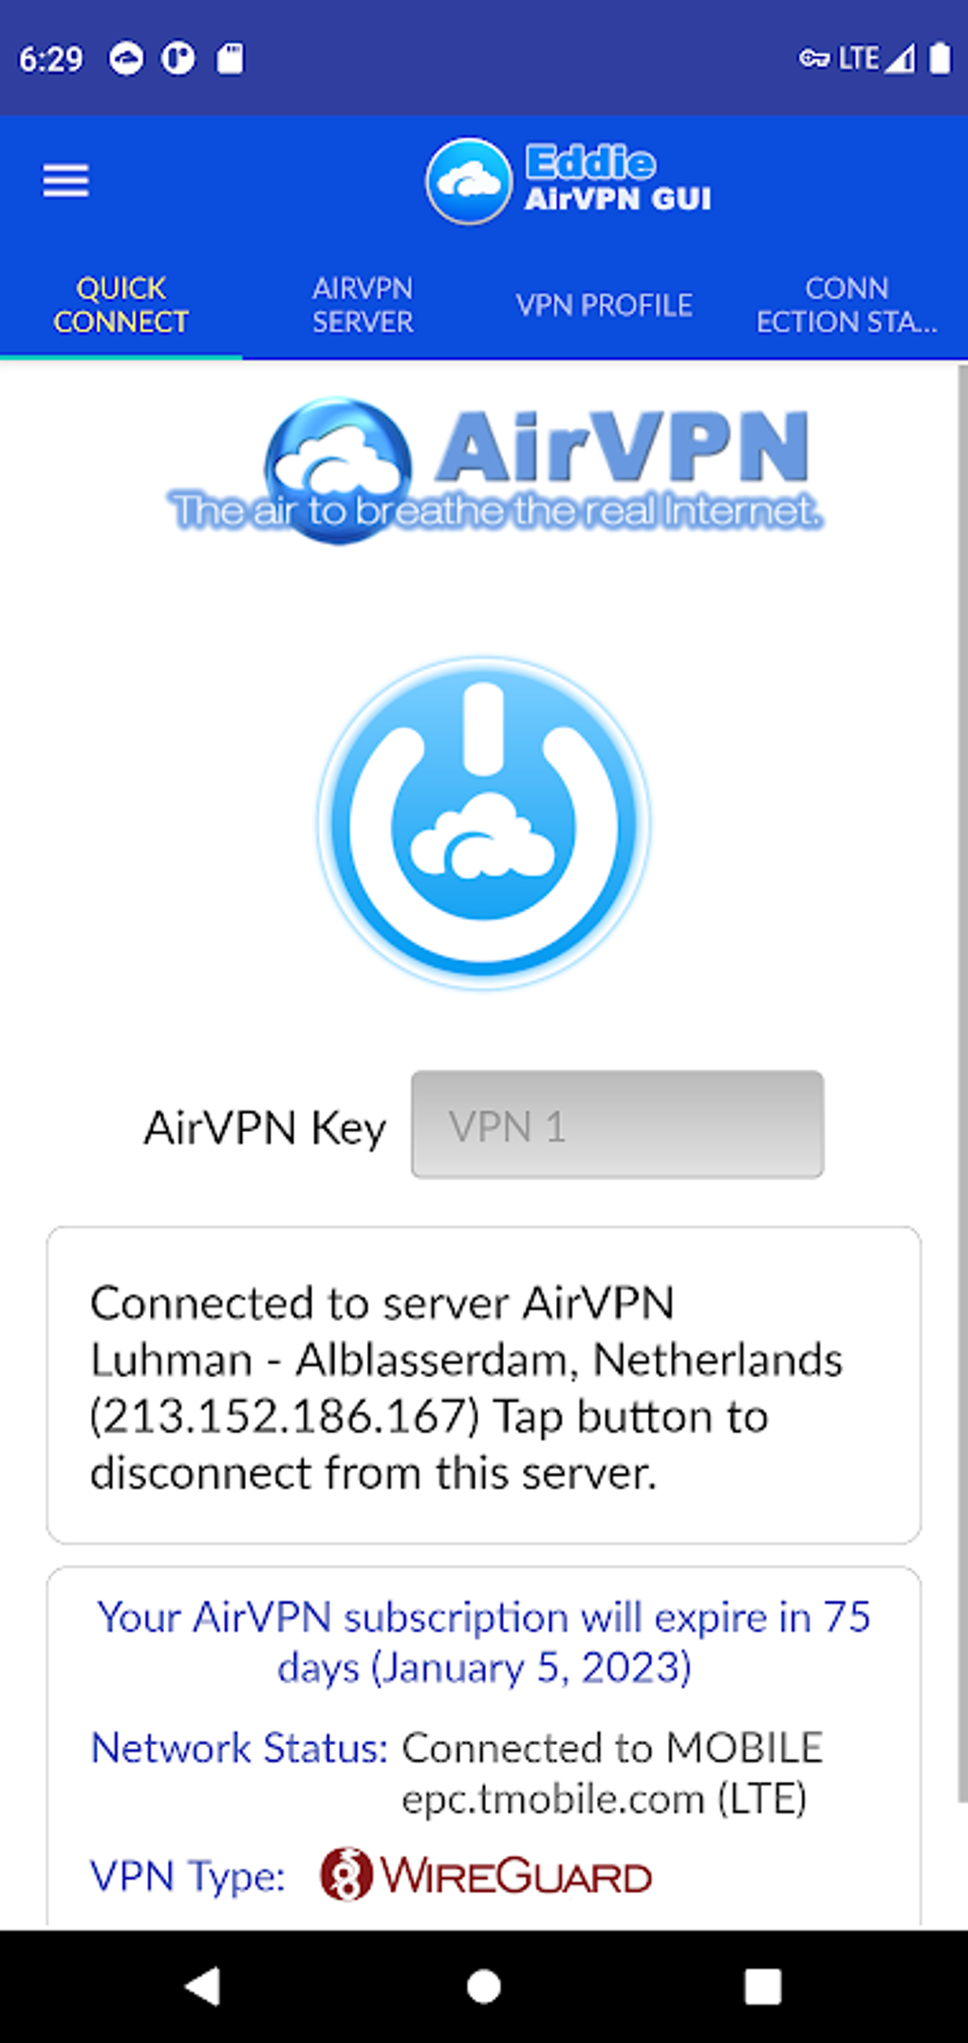Image resolution: width=968 pixels, height=2043 pixels.
Task: Open the navigation drawer menu
Action: [65, 179]
